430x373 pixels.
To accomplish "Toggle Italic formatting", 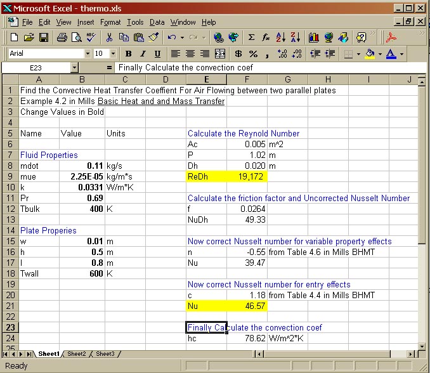I will coord(142,54).
